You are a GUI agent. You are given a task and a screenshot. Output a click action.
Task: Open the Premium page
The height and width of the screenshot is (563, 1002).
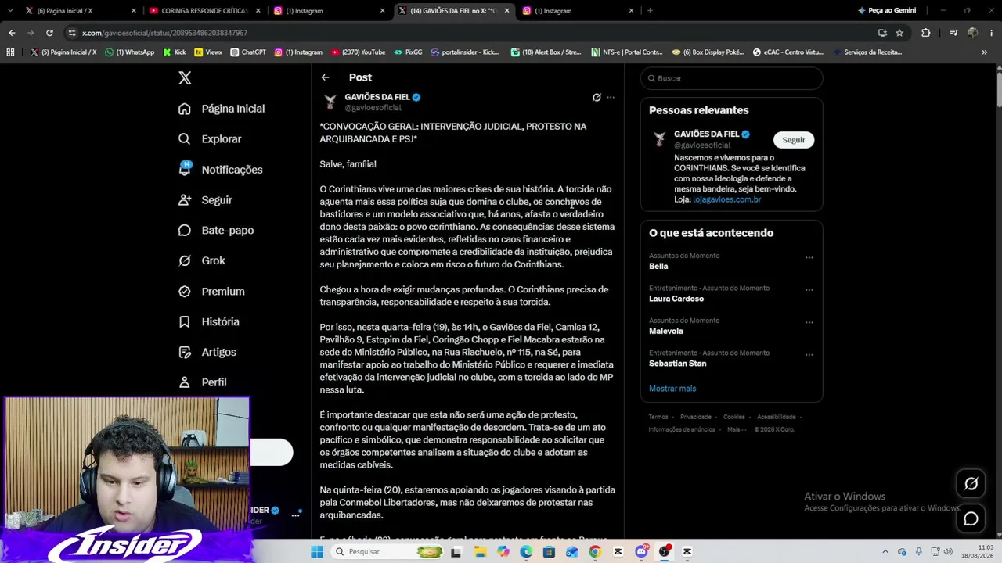point(211,291)
